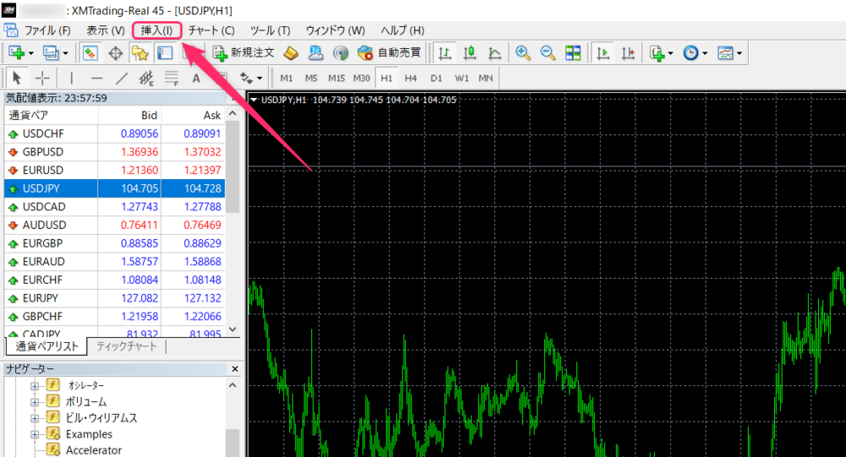Toggle the Data Window crosshair-circle icon
The width and height of the screenshot is (846, 457).
point(115,53)
